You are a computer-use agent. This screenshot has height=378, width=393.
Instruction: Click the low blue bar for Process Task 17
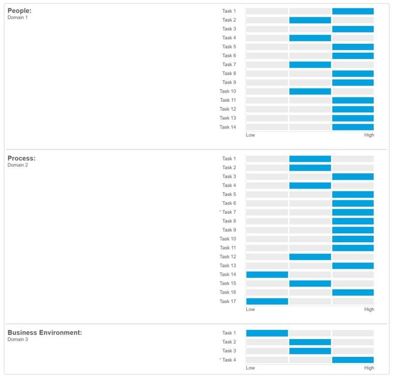(x=267, y=301)
